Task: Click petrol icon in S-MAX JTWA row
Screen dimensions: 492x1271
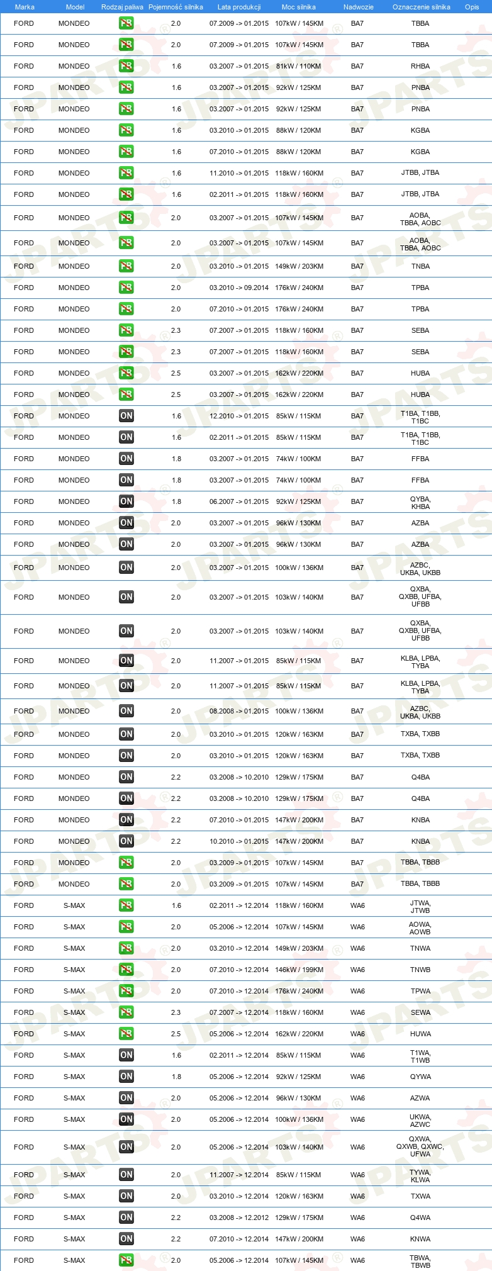Action: click(126, 905)
